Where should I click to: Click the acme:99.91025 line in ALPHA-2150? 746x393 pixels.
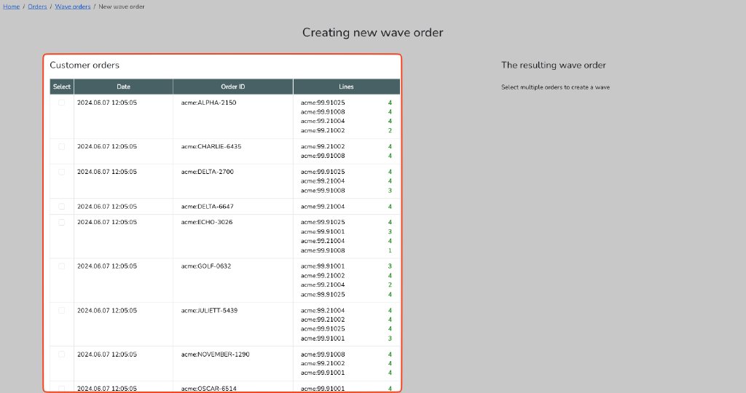323,103
